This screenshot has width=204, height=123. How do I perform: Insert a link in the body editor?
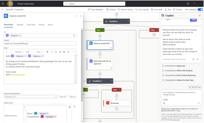(x=68, y=52)
